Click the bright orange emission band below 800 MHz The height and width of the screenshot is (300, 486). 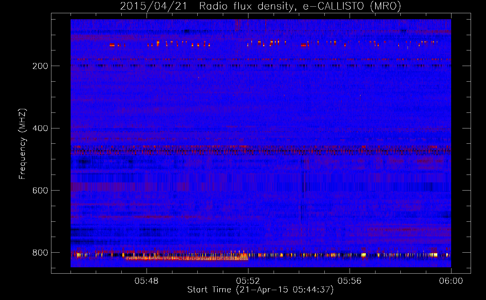pyautogui.click(x=186, y=258)
